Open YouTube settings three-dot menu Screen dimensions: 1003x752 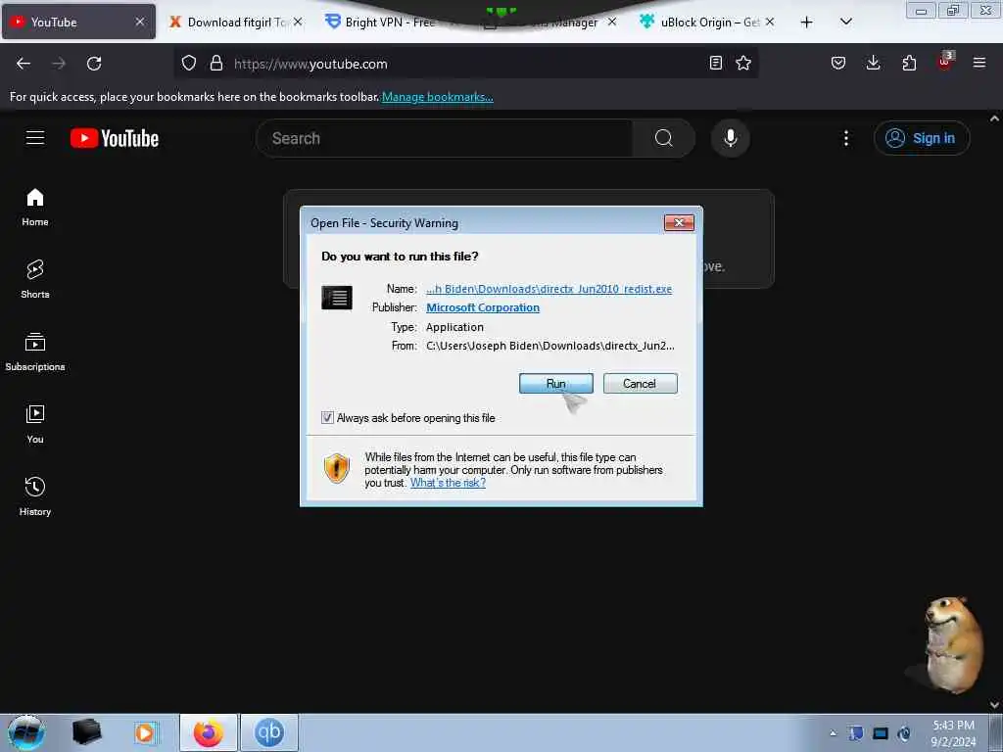tap(845, 138)
